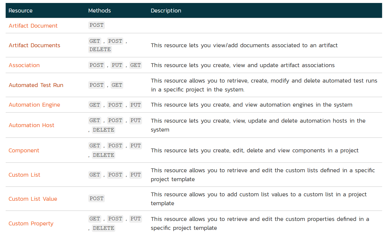Open the Component resource link
The height and width of the screenshot is (234, 383).
tap(24, 151)
